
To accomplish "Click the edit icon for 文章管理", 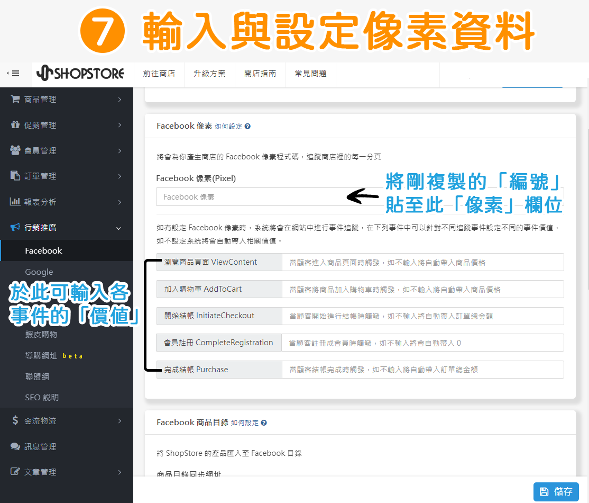I will point(15,471).
